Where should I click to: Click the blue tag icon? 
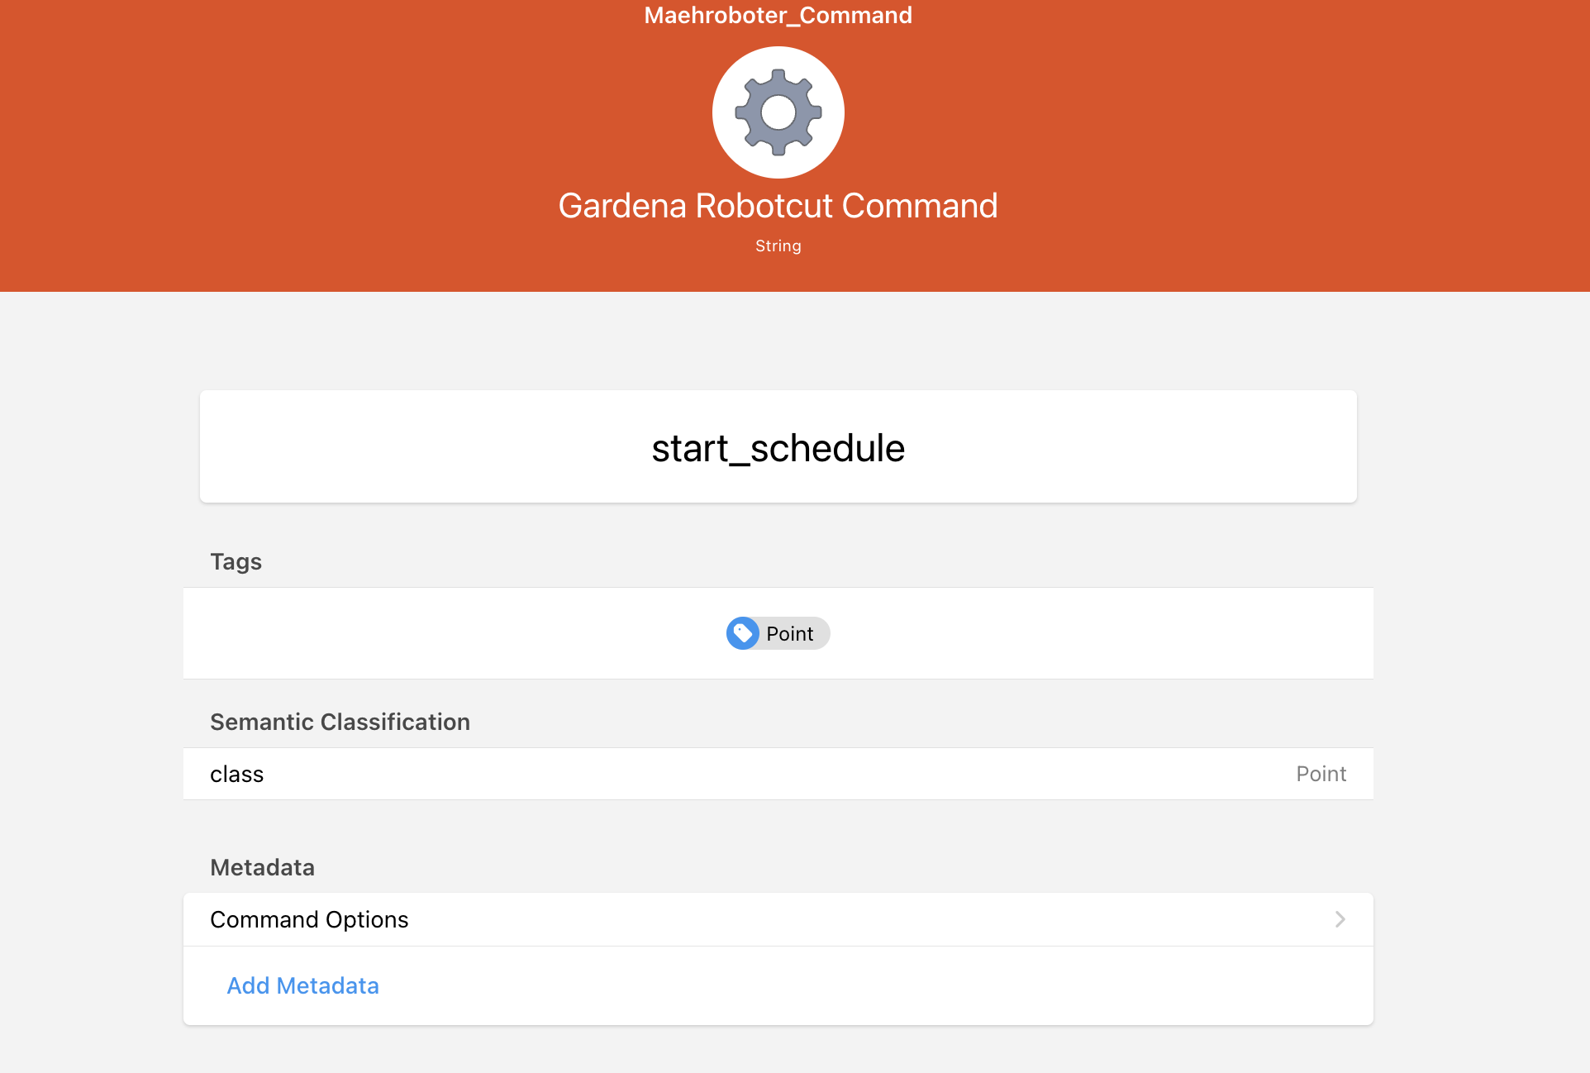click(742, 633)
